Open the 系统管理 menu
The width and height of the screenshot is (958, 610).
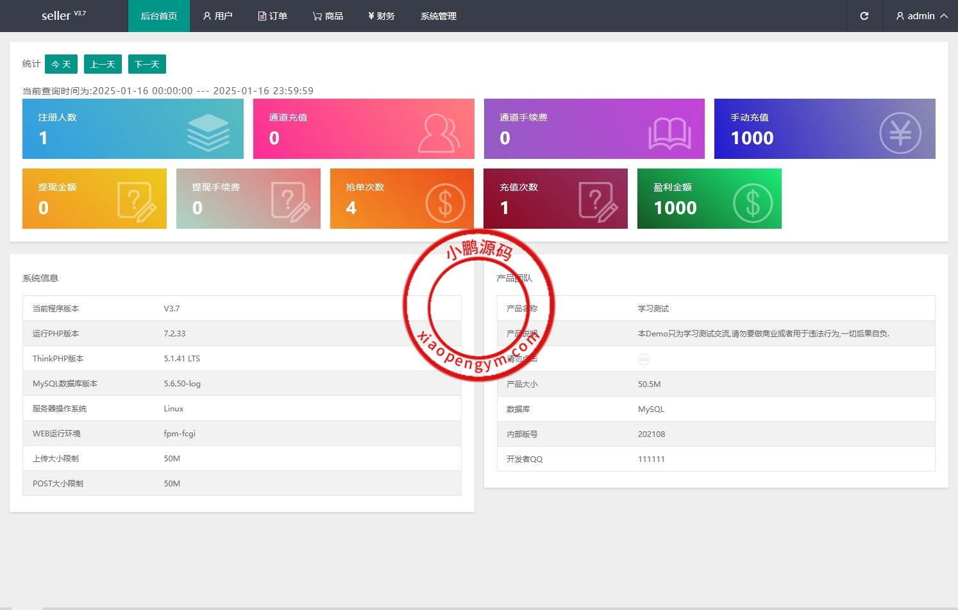[438, 16]
